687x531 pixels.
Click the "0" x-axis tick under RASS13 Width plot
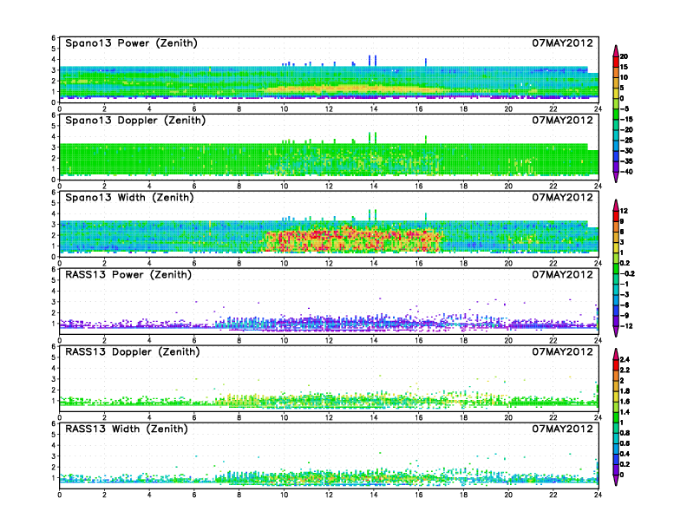(x=60, y=495)
